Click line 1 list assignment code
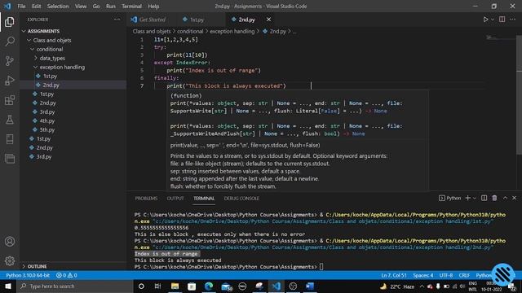The height and width of the screenshot is (293, 522). point(176,40)
